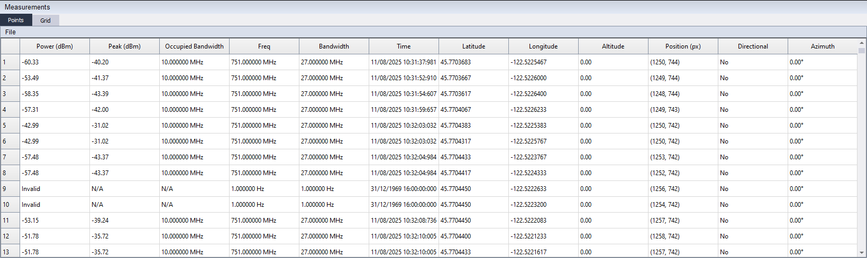
Task: Click the Invalid power cell in row 9
Action: [55, 189]
